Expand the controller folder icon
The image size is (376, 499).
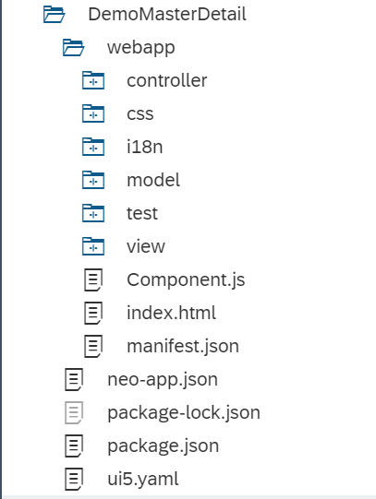click(93, 80)
